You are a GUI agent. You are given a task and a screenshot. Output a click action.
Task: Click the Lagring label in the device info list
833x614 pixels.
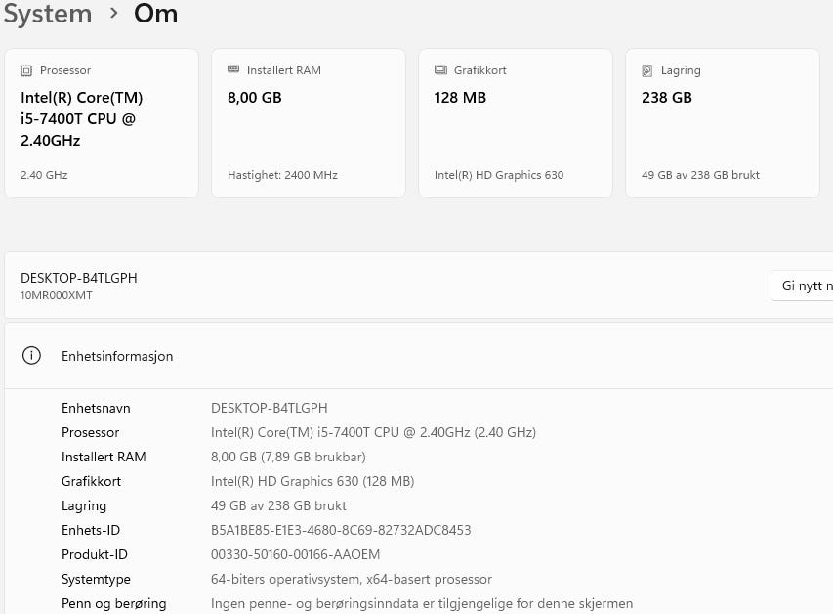click(84, 506)
